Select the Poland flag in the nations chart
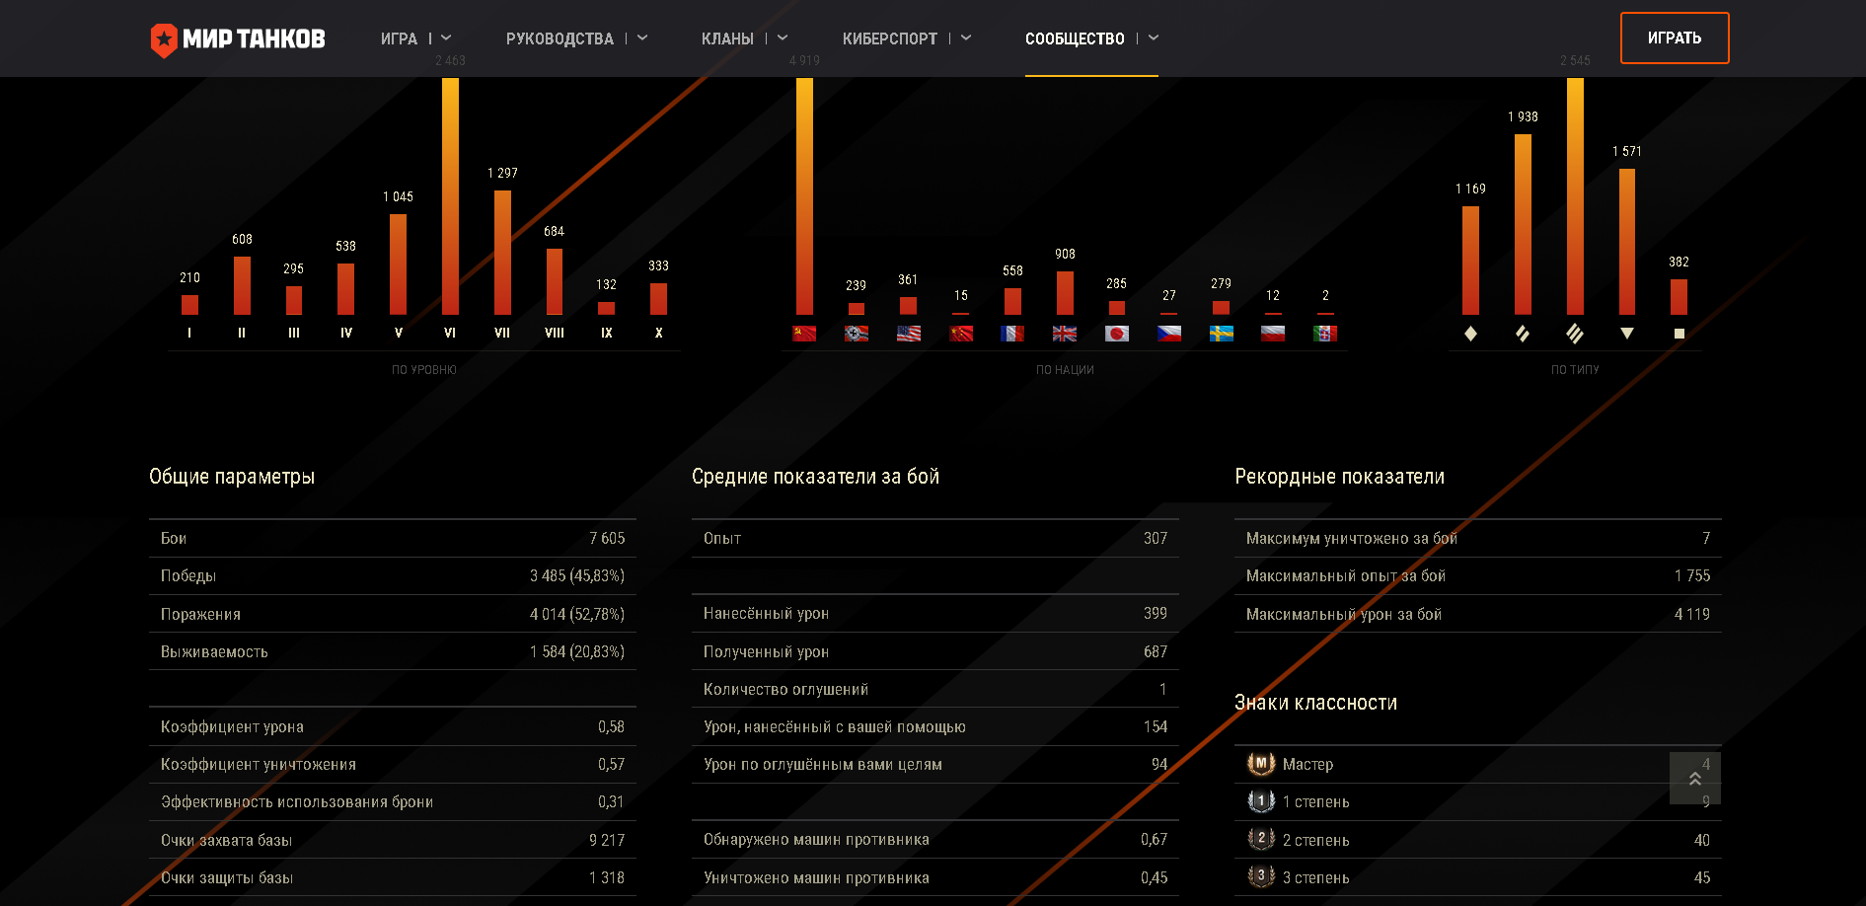Screen dimensions: 1866x906 (x=1273, y=334)
